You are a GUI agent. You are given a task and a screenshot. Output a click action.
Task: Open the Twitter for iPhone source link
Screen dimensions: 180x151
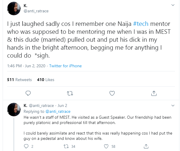[x=65, y=66]
